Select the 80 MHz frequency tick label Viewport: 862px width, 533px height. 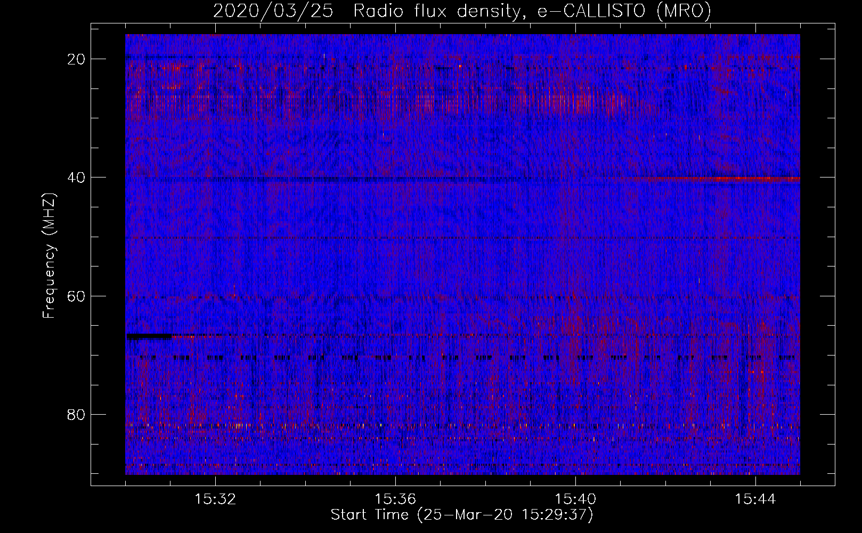(77, 415)
